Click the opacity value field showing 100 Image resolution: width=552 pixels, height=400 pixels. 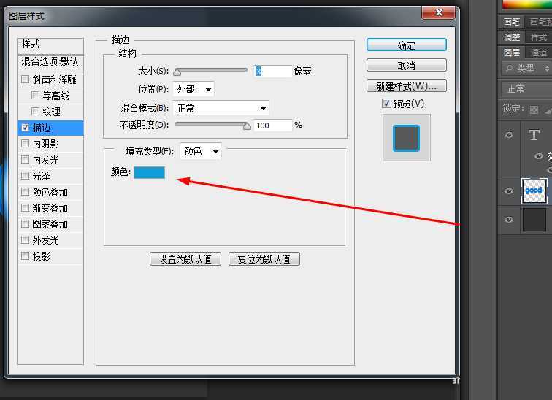coord(273,126)
